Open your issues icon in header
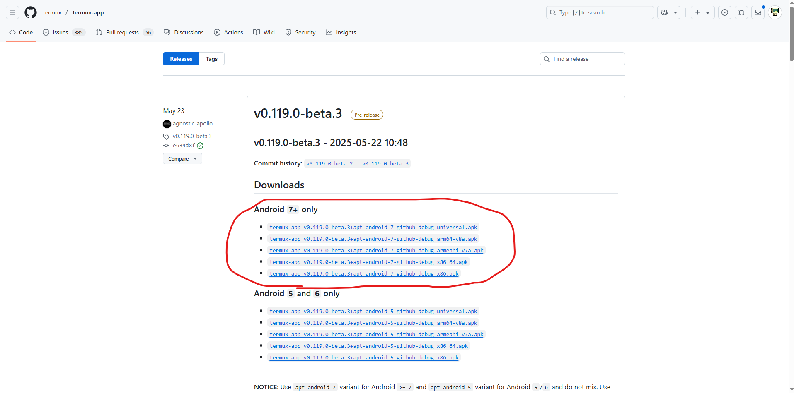Viewport: 794px width, 393px height. [725, 12]
